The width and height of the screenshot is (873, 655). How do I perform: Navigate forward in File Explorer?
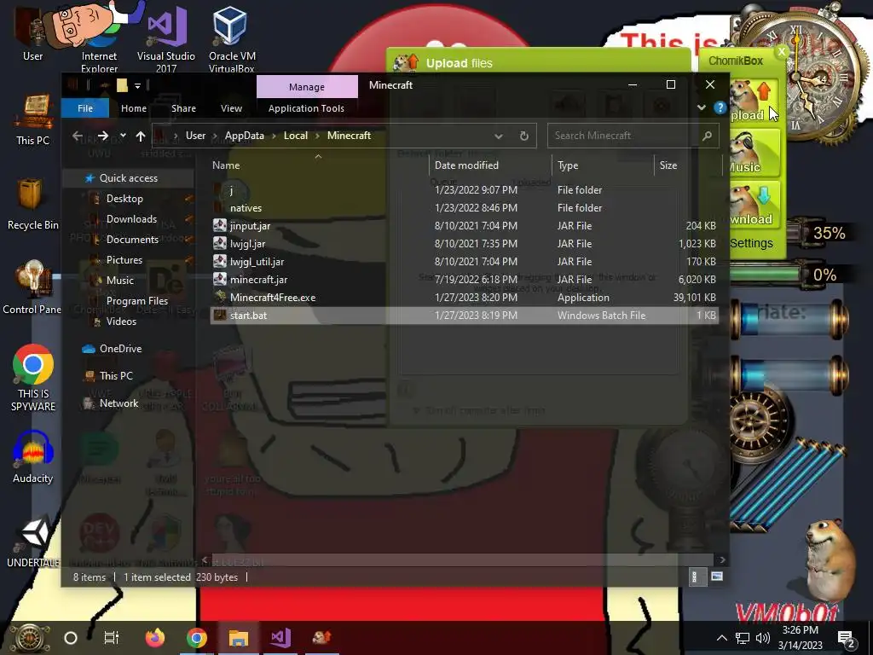tap(103, 136)
